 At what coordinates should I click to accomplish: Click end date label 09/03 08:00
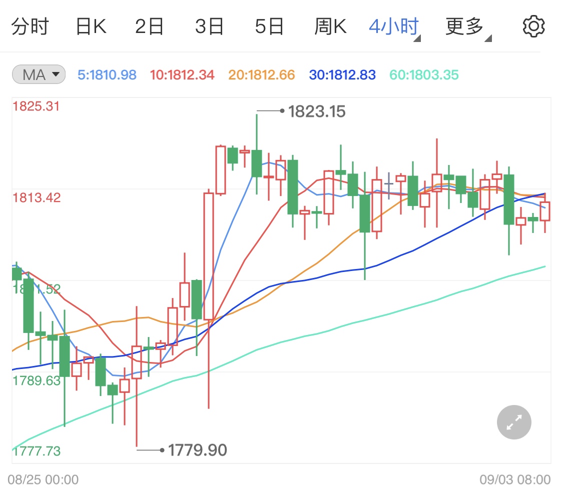click(515, 479)
